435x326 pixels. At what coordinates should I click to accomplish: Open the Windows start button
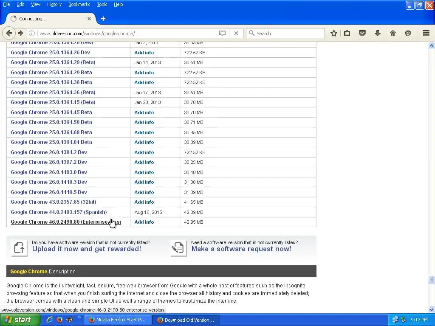[x=20, y=320]
